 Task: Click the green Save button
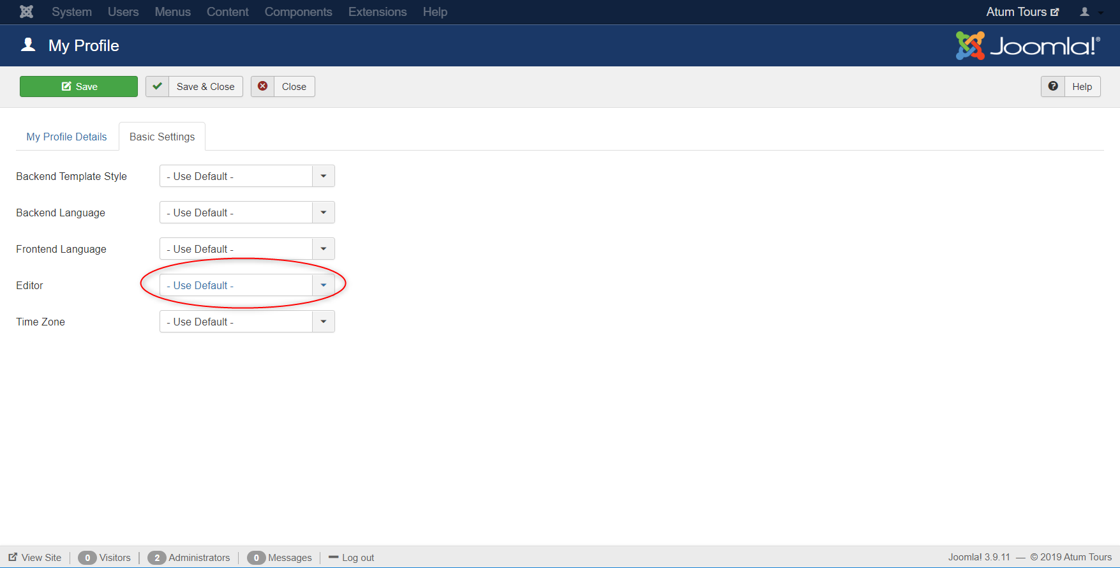[x=78, y=86]
